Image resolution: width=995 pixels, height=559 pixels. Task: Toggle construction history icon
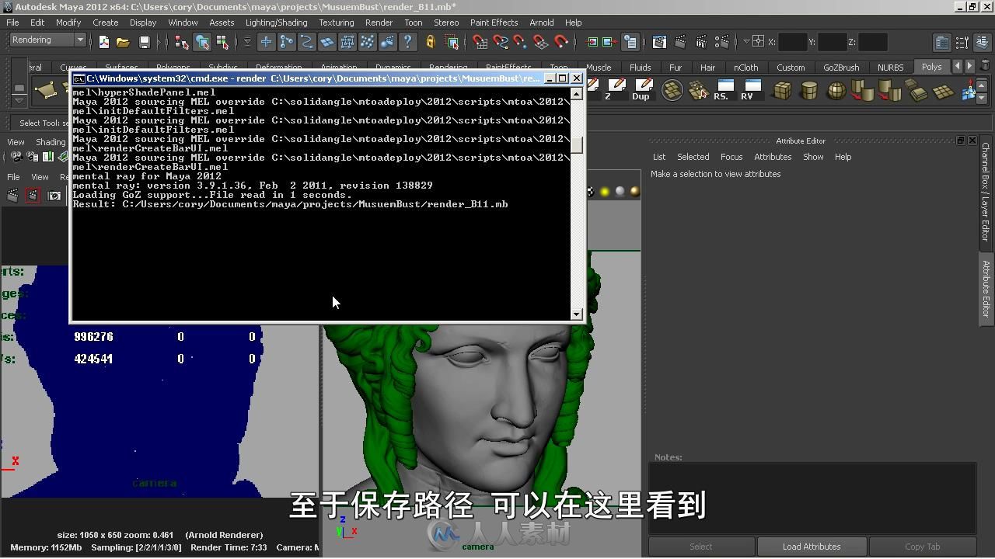click(630, 42)
